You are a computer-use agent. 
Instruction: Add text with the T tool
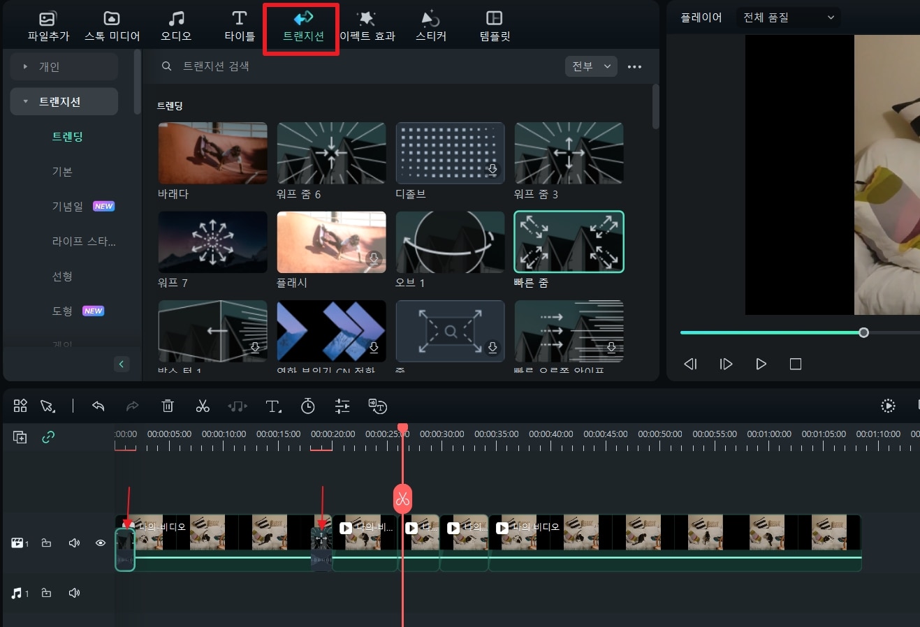click(273, 406)
